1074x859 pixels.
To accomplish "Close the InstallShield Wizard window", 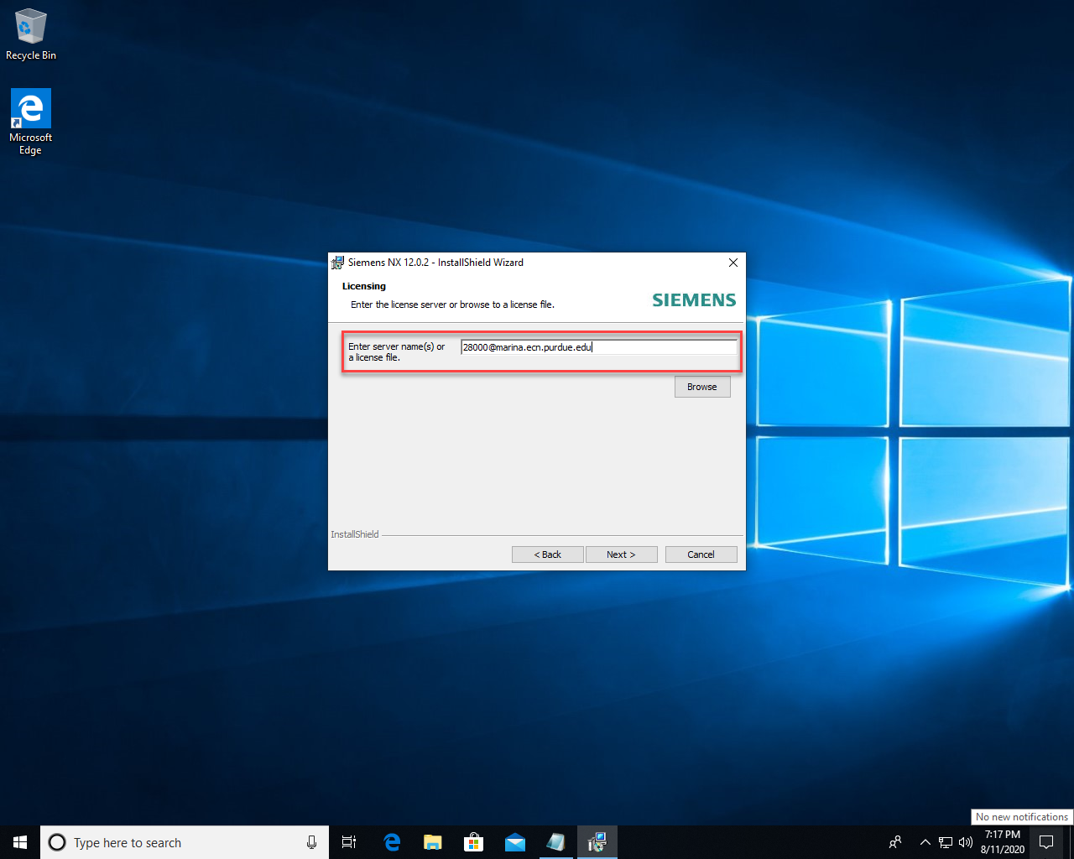I will 733,263.
